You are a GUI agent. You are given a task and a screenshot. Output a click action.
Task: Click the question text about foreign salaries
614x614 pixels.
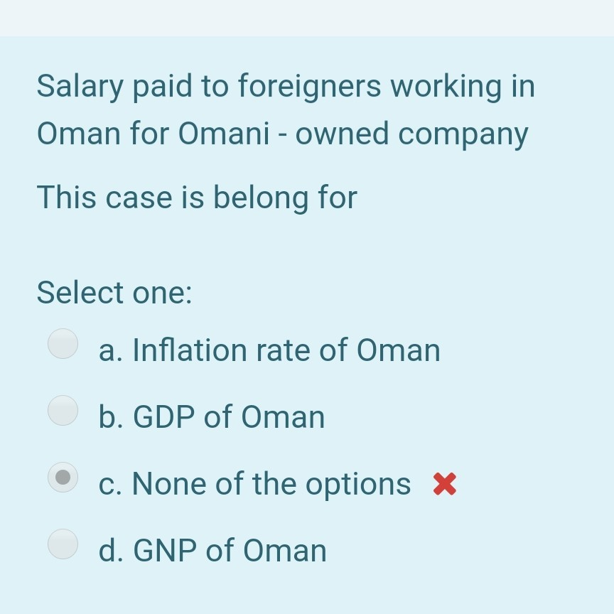(283, 109)
